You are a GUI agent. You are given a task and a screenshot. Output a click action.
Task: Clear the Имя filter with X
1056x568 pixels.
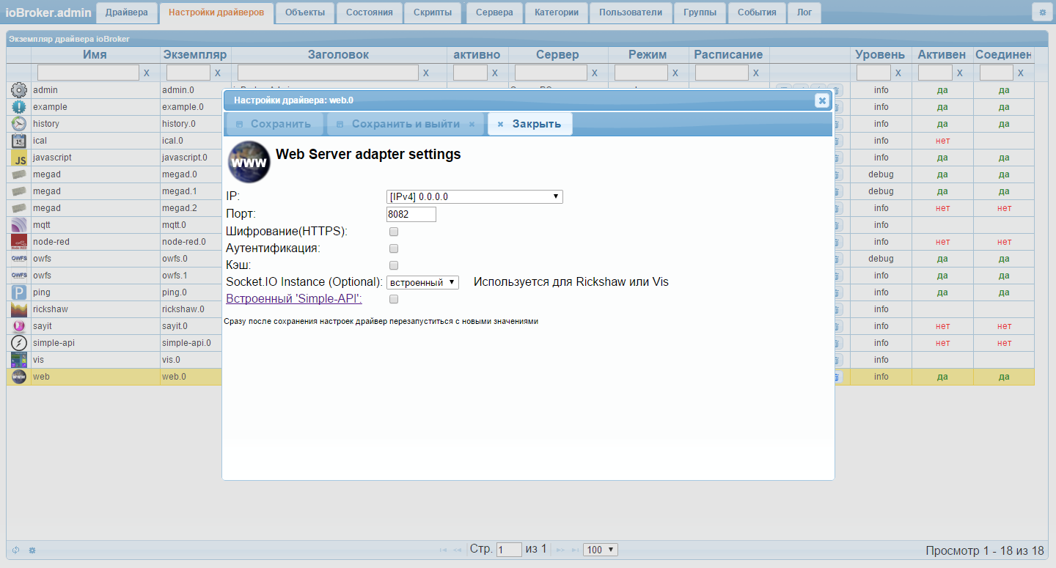tap(147, 73)
